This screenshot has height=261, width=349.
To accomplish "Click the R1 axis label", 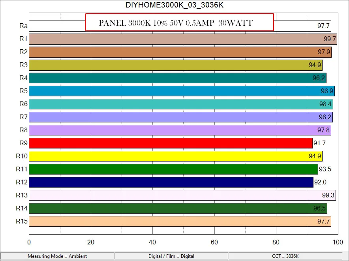I will tap(23, 39).
